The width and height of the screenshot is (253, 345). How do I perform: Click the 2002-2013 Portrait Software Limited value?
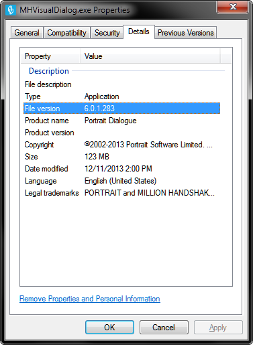pos(148,145)
